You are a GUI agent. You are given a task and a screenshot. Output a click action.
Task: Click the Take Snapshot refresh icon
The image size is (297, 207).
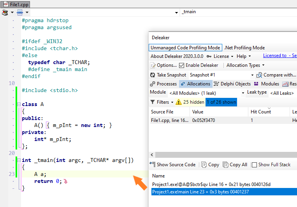coord(153,75)
